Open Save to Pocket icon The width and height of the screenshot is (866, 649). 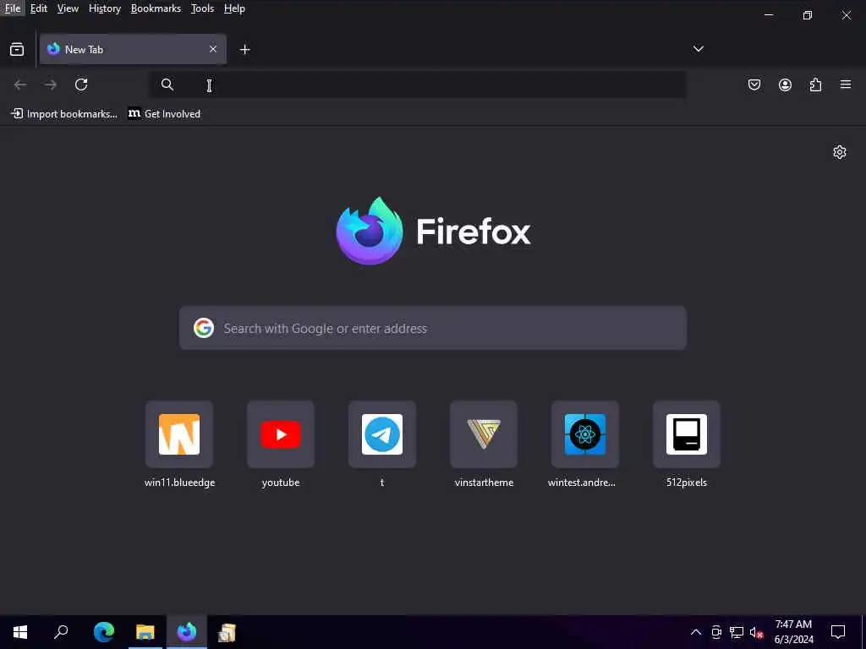754,85
